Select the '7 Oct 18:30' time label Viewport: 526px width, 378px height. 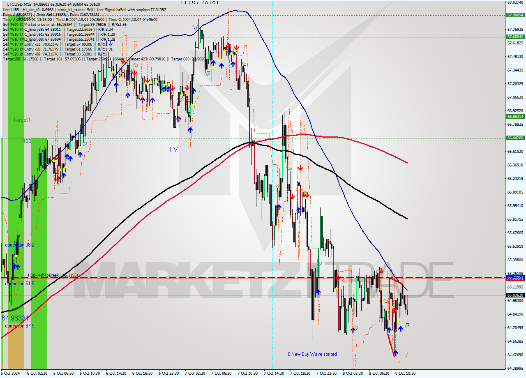click(x=300, y=373)
